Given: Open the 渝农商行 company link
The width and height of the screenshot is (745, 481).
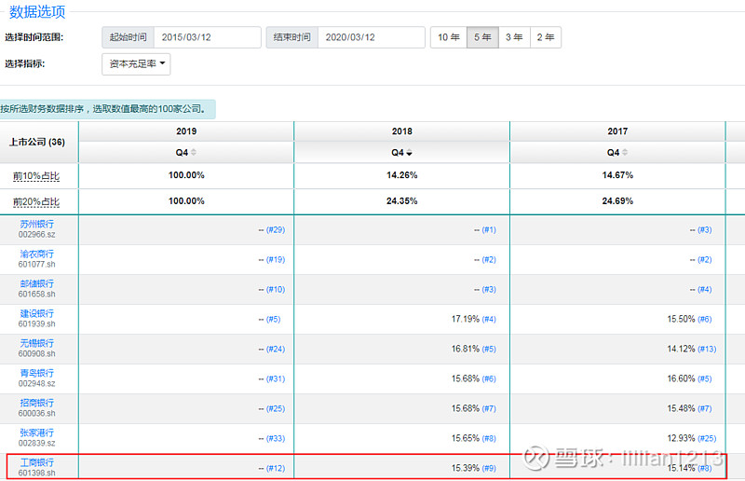Looking at the screenshot, I should tap(37, 254).
